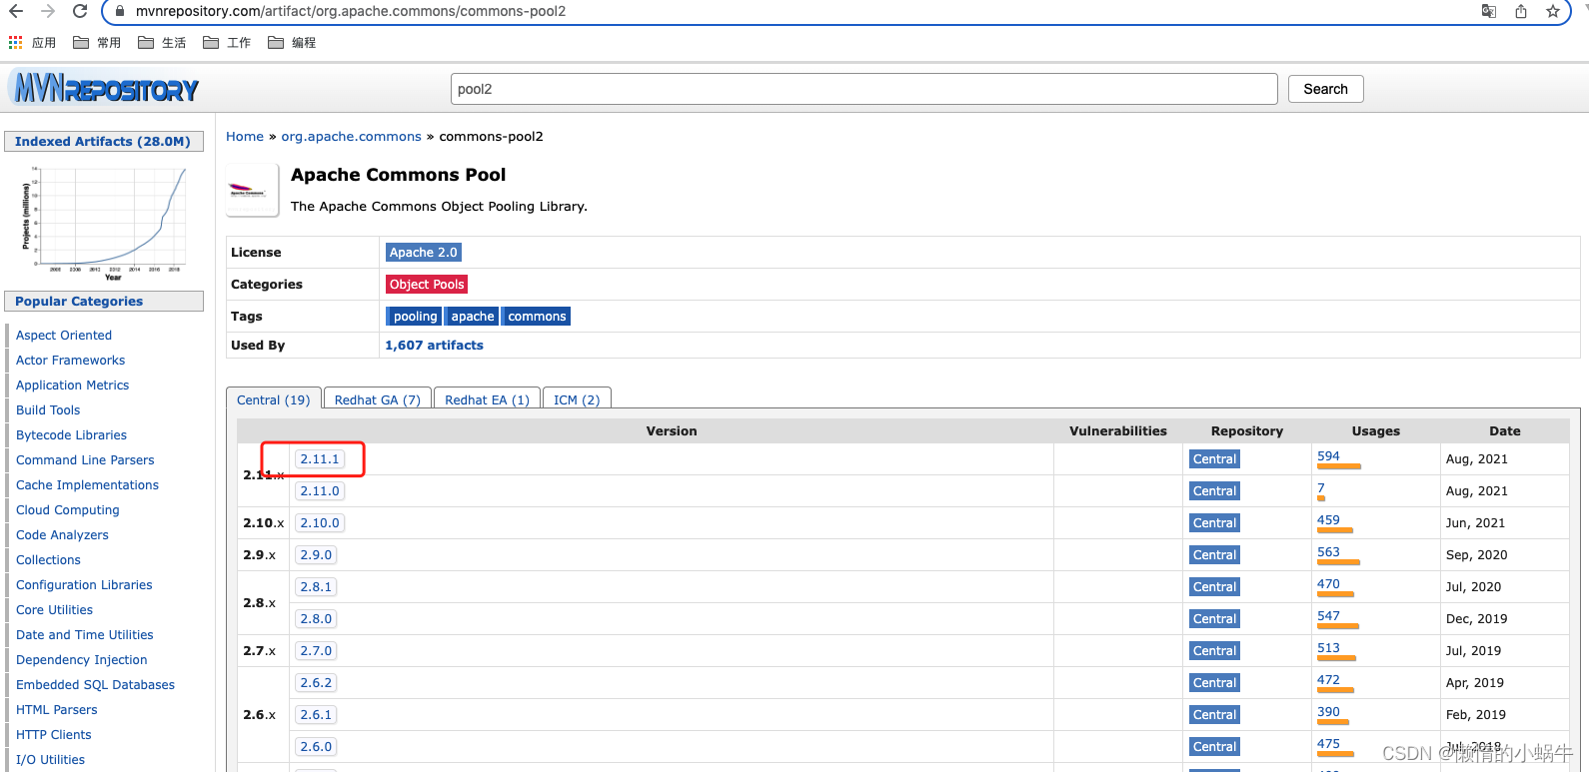Click the Apache 2.0 license badge

[424, 253]
